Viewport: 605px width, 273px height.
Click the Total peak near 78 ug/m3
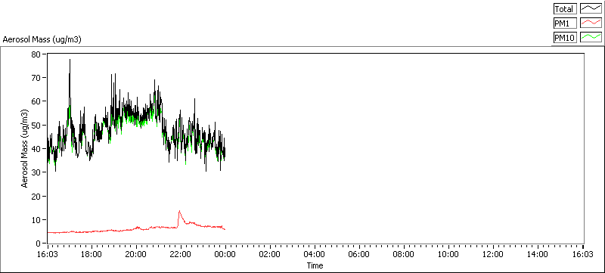click(70, 60)
